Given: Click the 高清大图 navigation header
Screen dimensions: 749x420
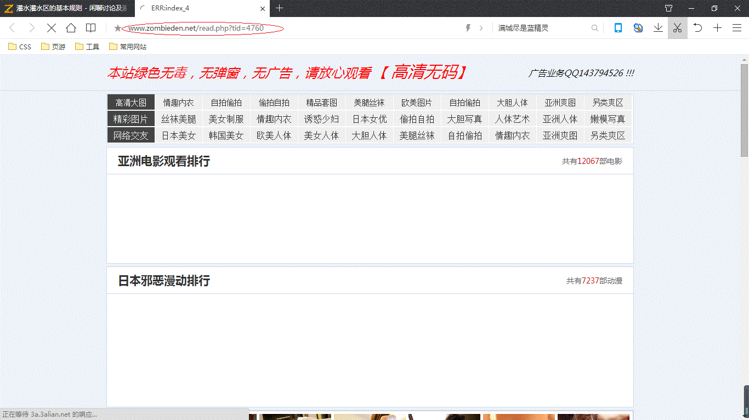Looking at the screenshot, I should [131, 103].
